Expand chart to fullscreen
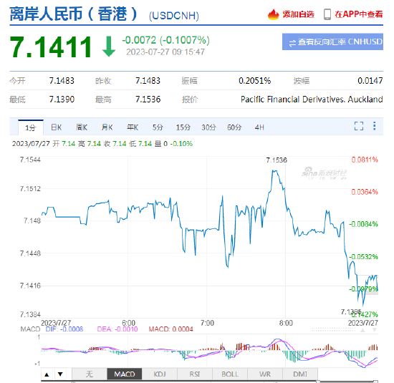This screenshot has height=383, width=394. [x=359, y=126]
